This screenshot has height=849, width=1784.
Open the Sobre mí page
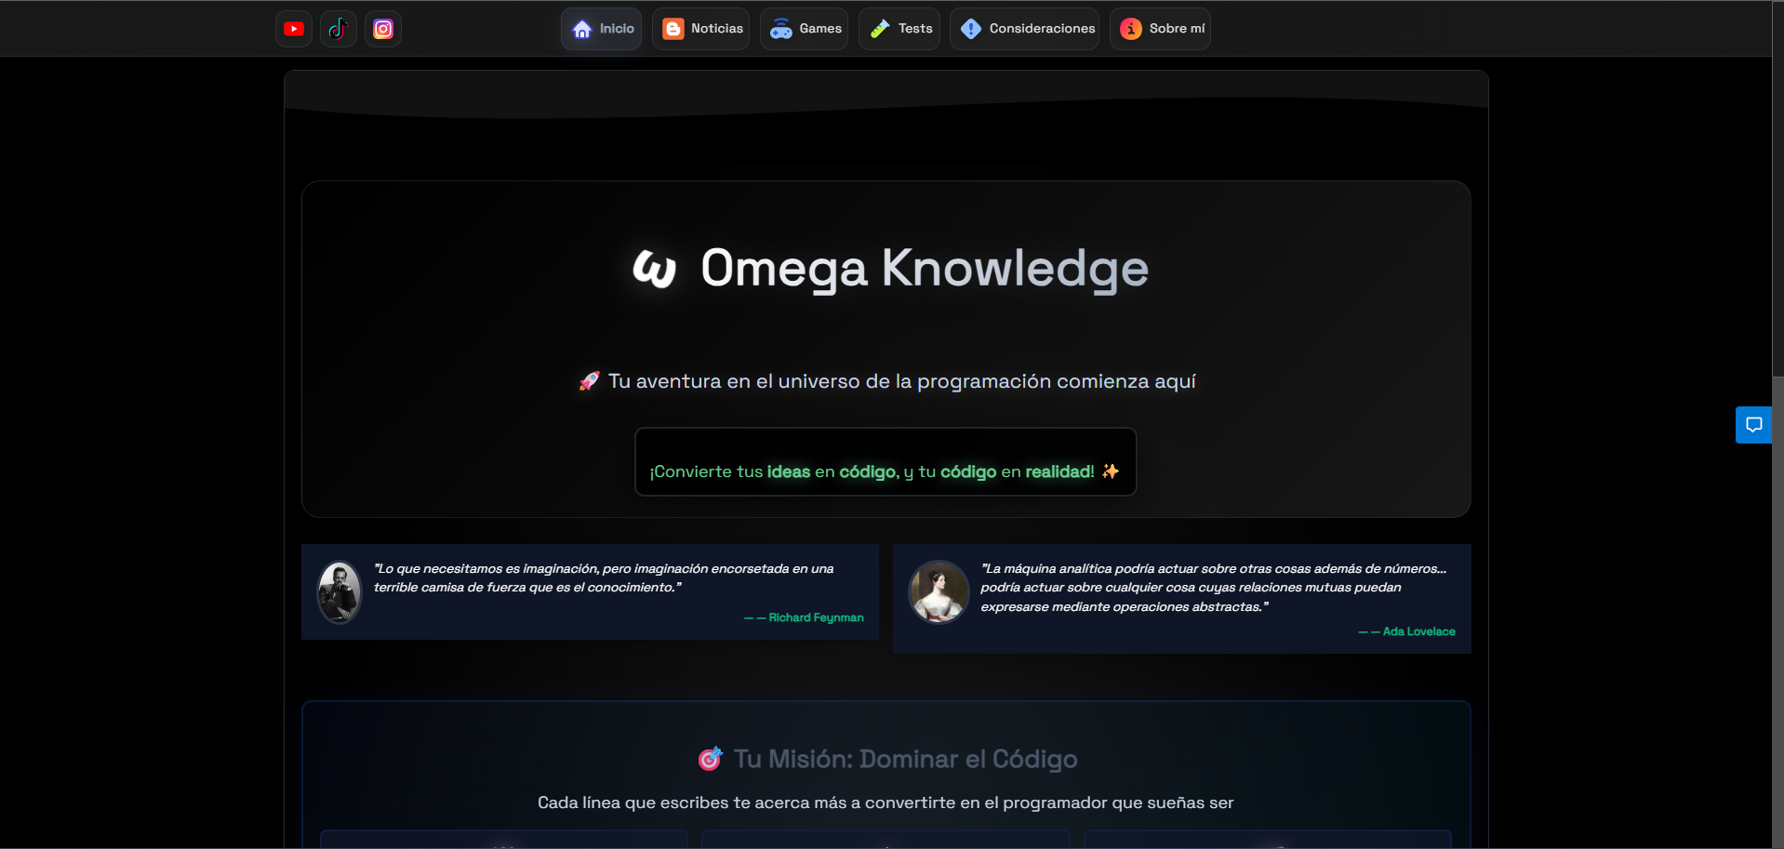[1161, 29]
